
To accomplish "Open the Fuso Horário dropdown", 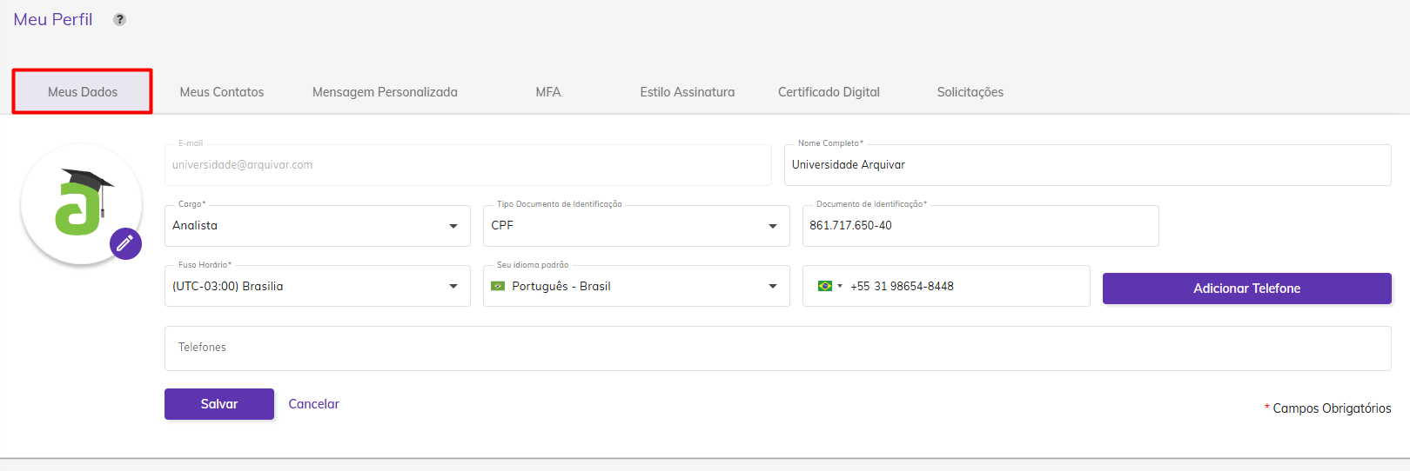I will 318,286.
